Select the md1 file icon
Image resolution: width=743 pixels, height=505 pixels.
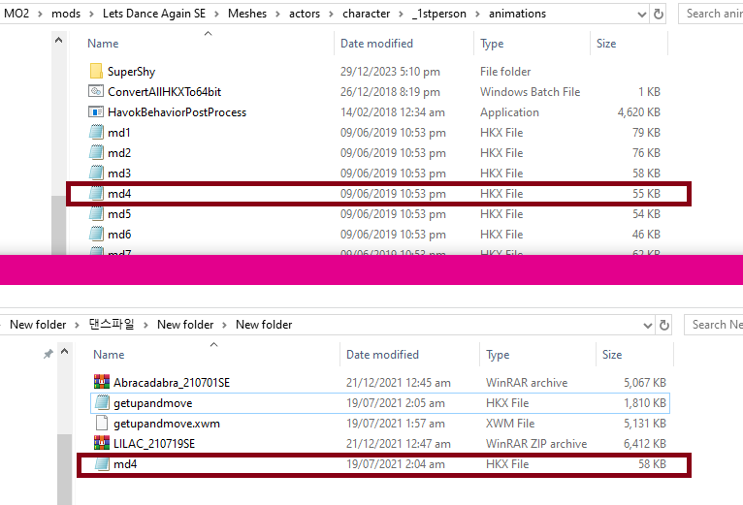click(96, 132)
